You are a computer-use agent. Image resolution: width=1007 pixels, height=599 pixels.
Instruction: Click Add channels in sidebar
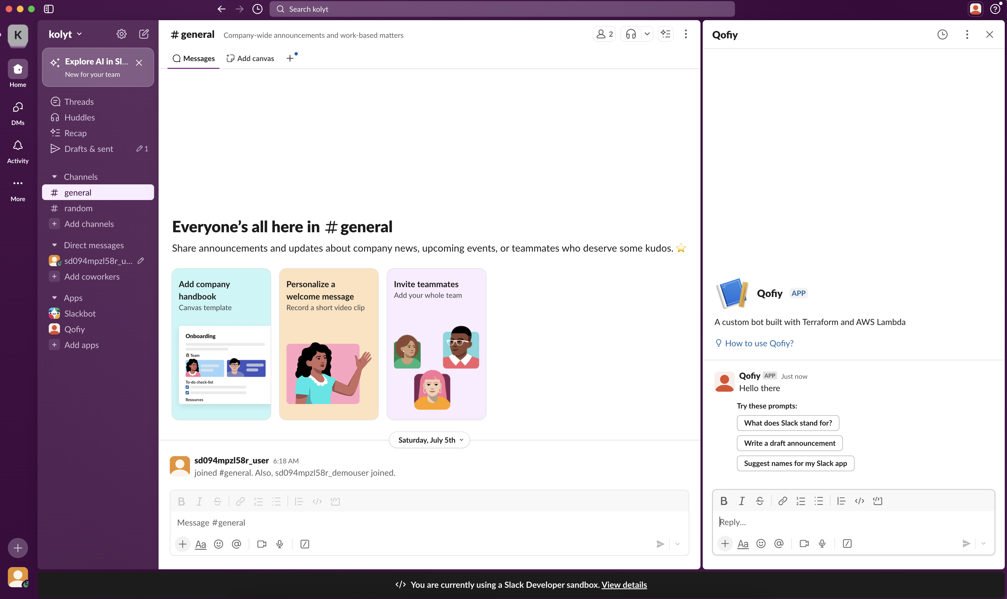coord(98,224)
